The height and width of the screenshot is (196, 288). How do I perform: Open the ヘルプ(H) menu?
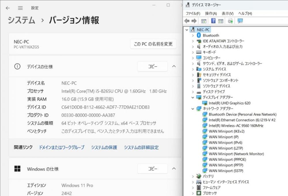[245, 14]
